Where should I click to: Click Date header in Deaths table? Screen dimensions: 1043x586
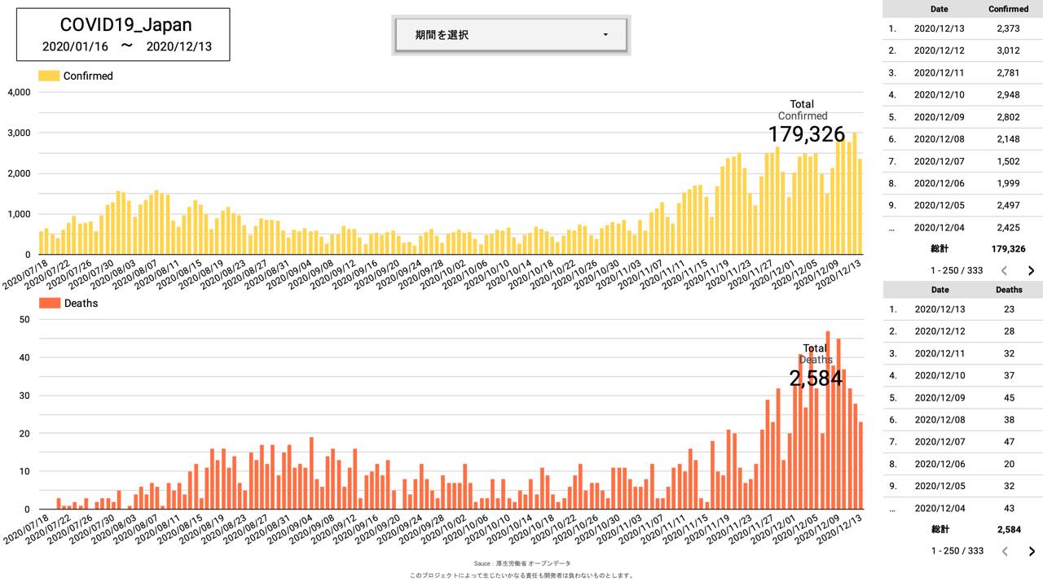[940, 290]
